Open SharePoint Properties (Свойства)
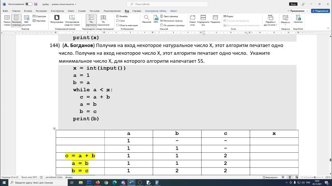This screenshot has width=332, height=186. 298,19
